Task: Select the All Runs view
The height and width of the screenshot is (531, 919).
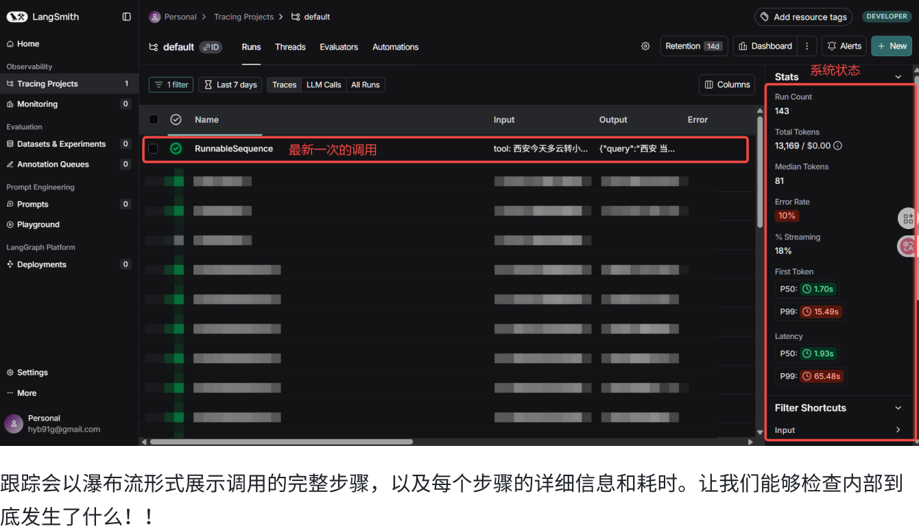Action: tap(366, 84)
